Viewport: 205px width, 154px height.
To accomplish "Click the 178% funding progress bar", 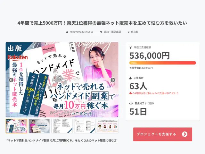I will pos(163,63).
